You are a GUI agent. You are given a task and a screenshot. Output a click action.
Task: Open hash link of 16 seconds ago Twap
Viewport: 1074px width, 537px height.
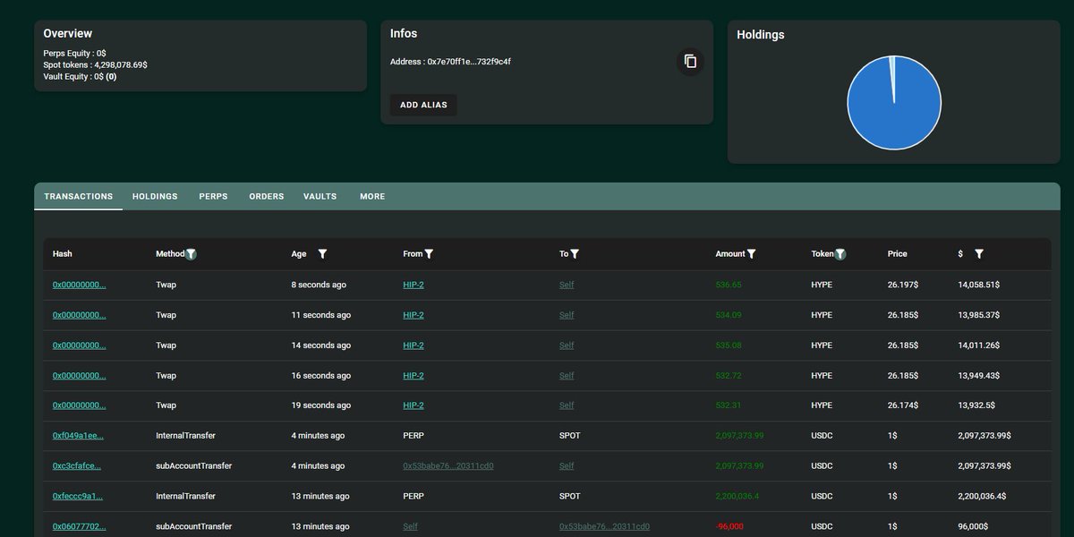[79, 376]
